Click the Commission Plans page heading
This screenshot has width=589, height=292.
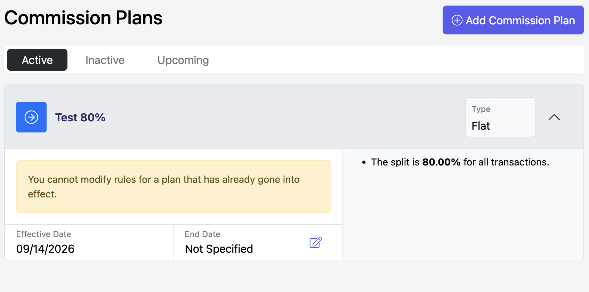(x=83, y=18)
